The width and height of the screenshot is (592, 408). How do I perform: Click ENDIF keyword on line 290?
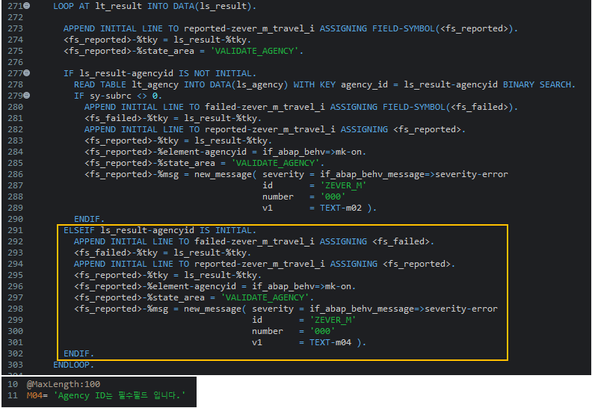[87, 219]
